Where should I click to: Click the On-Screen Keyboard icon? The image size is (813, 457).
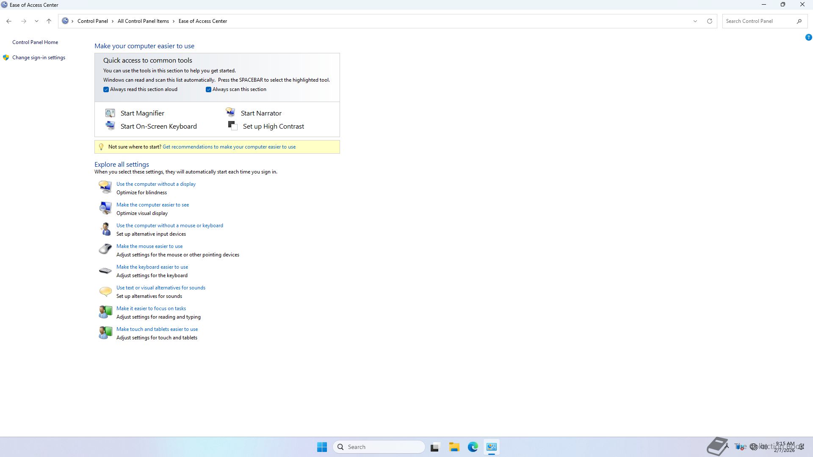coord(110,126)
